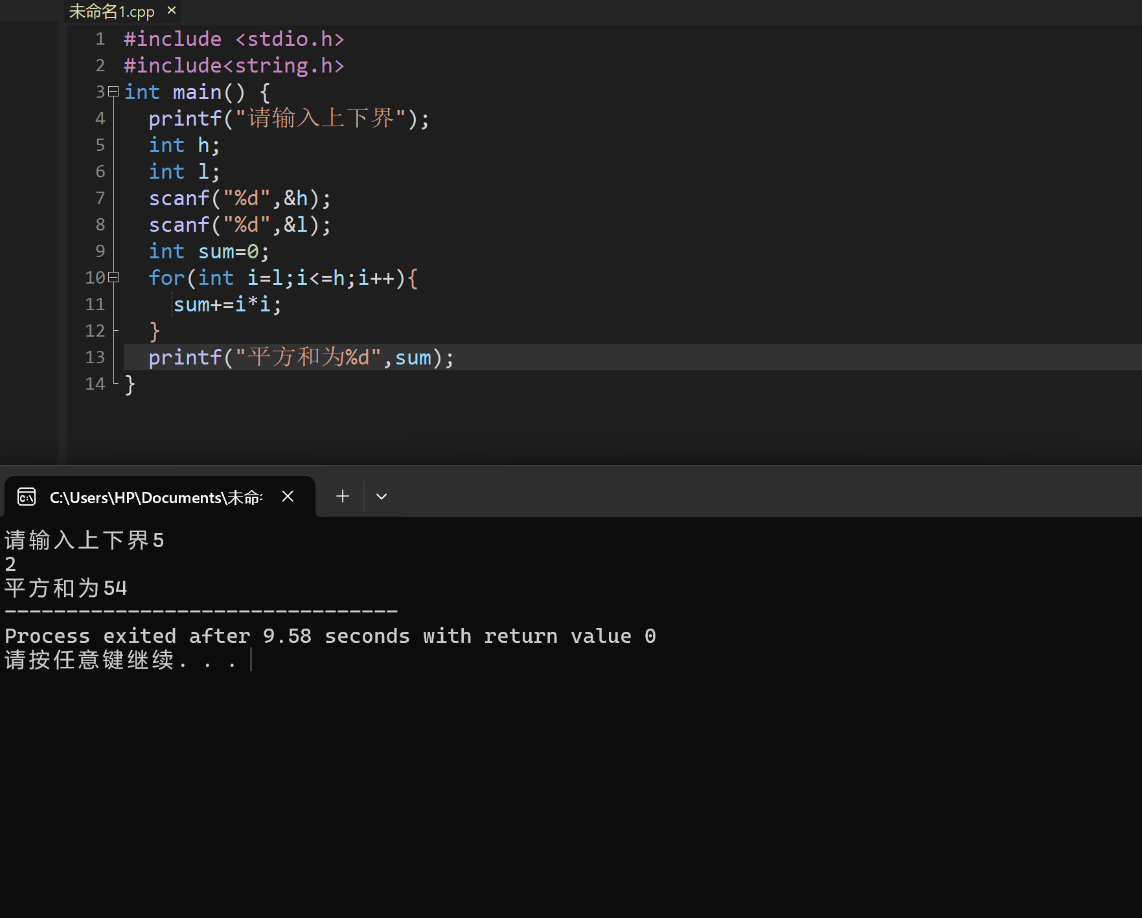Close the active terminal session
This screenshot has height=918, width=1142.
click(288, 496)
